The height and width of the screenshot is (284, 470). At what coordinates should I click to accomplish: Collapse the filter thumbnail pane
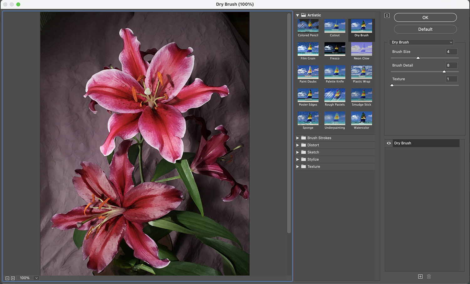coord(387,15)
